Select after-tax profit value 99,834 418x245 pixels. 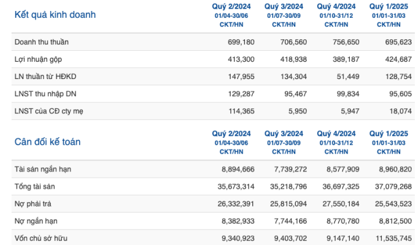(348, 94)
